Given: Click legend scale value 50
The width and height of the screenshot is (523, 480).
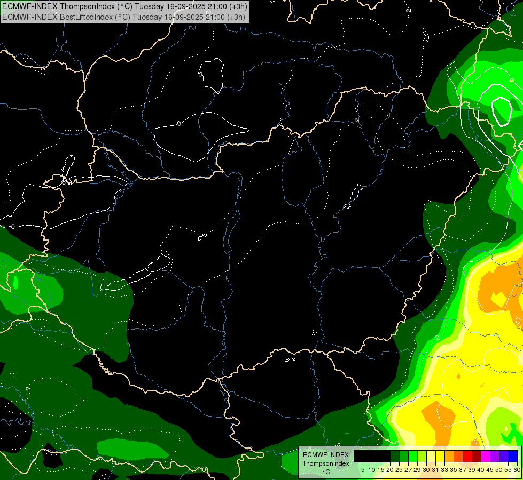Looking at the screenshot, I should pyautogui.click(x=499, y=470).
